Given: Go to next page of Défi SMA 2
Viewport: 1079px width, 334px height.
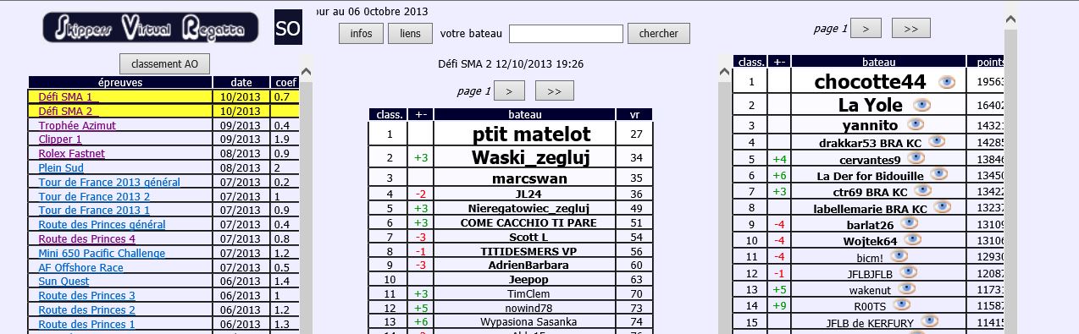Looking at the screenshot, I should [x=509, y=90].
